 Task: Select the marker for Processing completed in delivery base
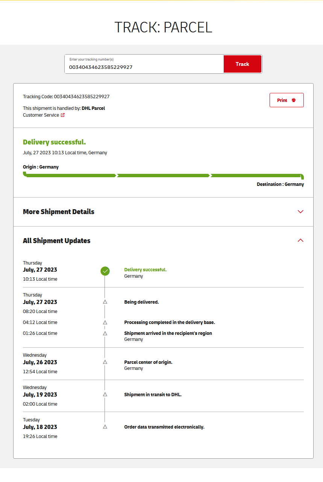click(x=105, y=322)
